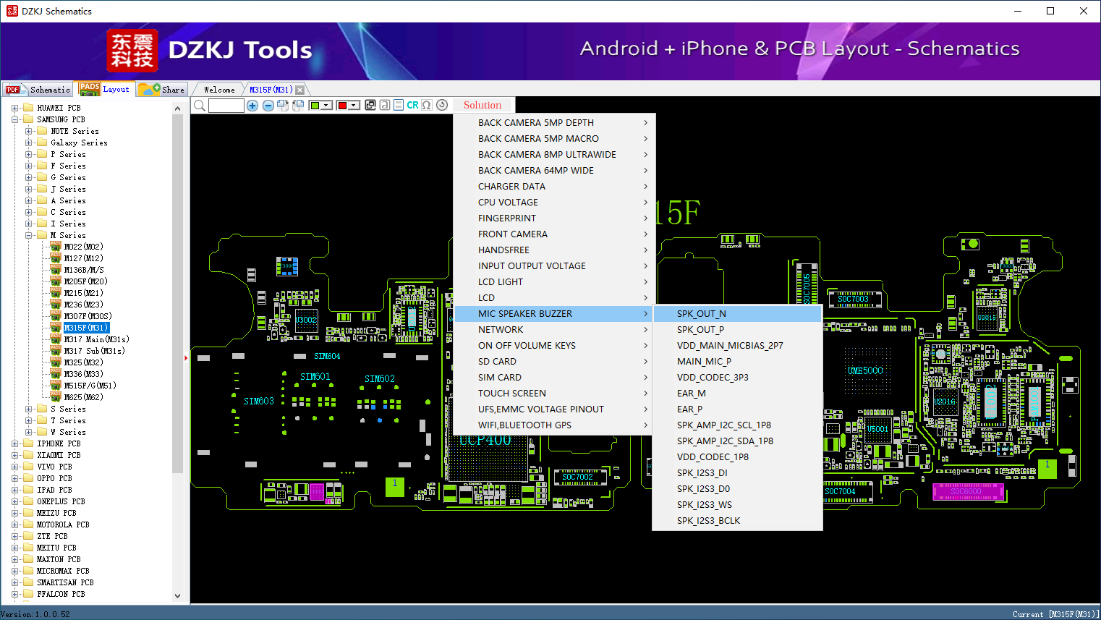Image resolution: width=1101 pixels, height=620 pixels.
Task: Click the overlapping layers icon in toolbar
Action: coord(370,106)
